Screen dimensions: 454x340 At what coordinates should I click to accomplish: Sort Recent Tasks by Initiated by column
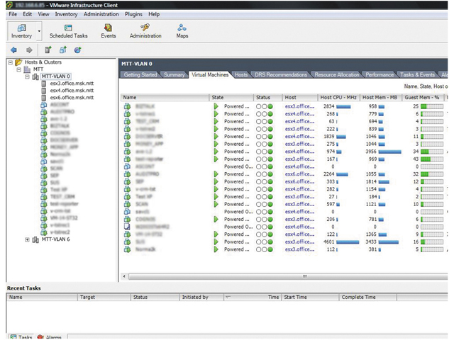(201, 297)
